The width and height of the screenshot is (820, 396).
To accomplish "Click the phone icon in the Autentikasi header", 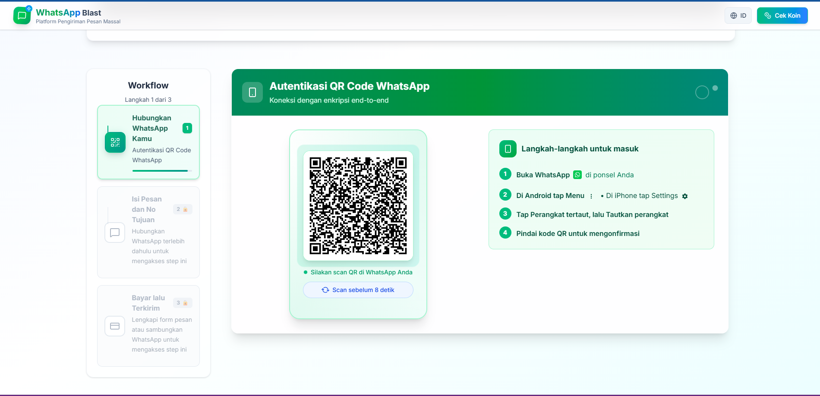I will (252, 92).
